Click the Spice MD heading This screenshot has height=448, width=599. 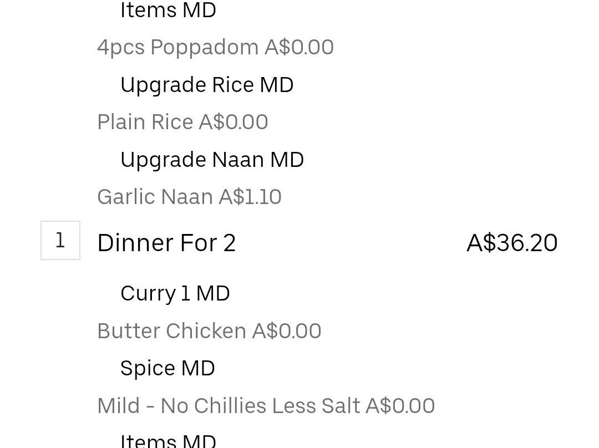167,369
